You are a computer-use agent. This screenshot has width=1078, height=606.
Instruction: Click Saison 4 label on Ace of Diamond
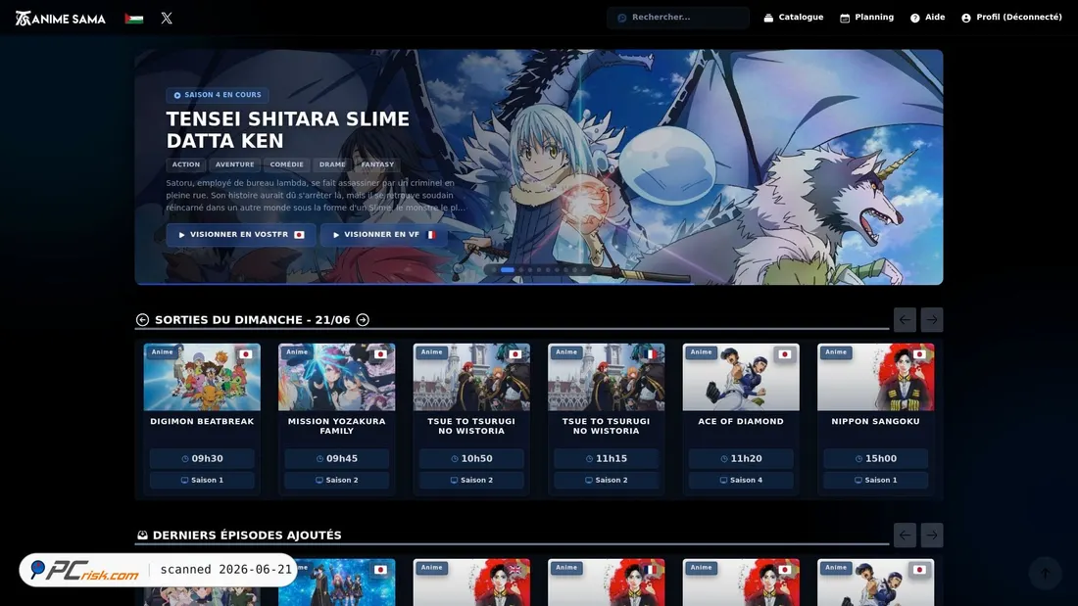click(741, 481)
